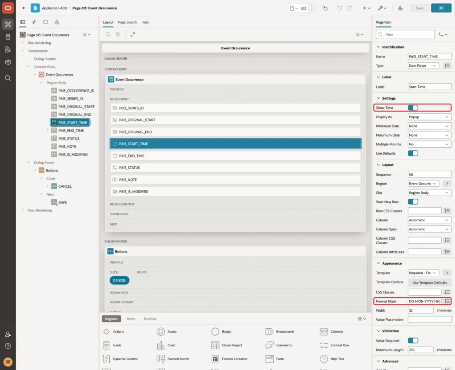Image resolution: width=455 pixels, height=370 pixels.
Task: Select P613_STATUS item in layout
Action: point(235,168)
